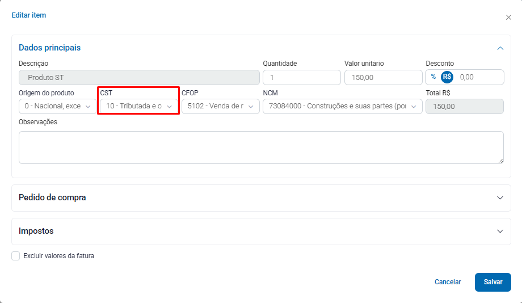Image resolution: width=522 pixels, height=303 pixels.
Task: Click the Observações textarea resize handle
Action: click(x=500, y=161)
